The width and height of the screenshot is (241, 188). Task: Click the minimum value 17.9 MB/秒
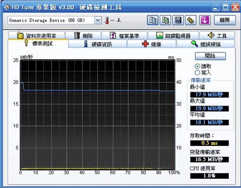click(x=209, y=94)
